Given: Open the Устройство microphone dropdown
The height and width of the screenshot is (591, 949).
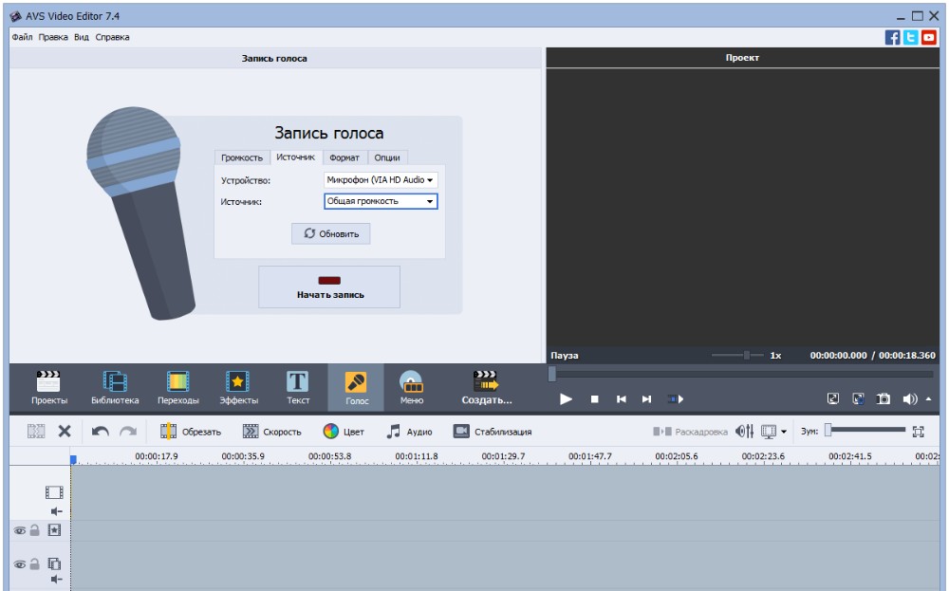Looking at the screenshot, I should (430, 180).
